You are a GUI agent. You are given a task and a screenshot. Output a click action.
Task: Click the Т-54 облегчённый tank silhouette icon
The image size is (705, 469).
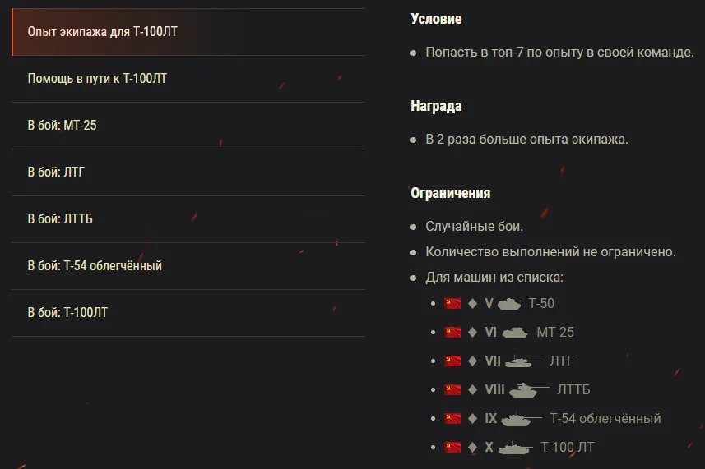pyautogui.click(x=522, y=418)
